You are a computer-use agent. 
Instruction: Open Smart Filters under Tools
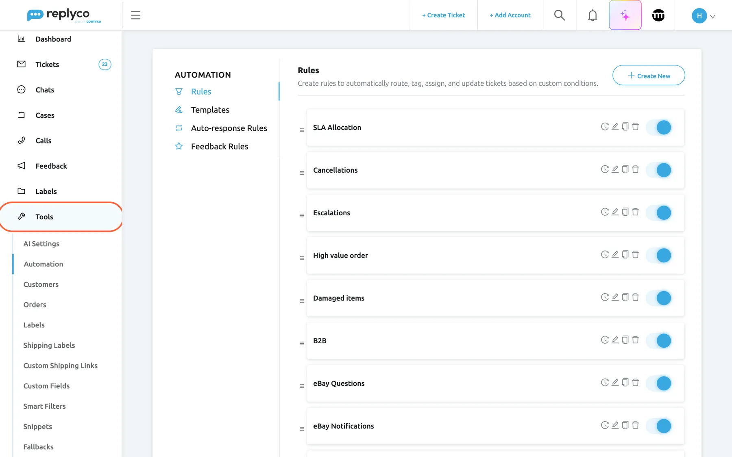pyautogui.click(x=44, y=407)
